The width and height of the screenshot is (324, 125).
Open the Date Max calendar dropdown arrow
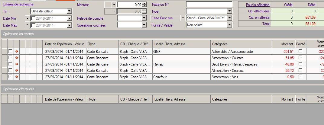tap(28, 25)
